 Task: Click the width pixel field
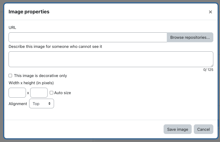pos(17,93)
